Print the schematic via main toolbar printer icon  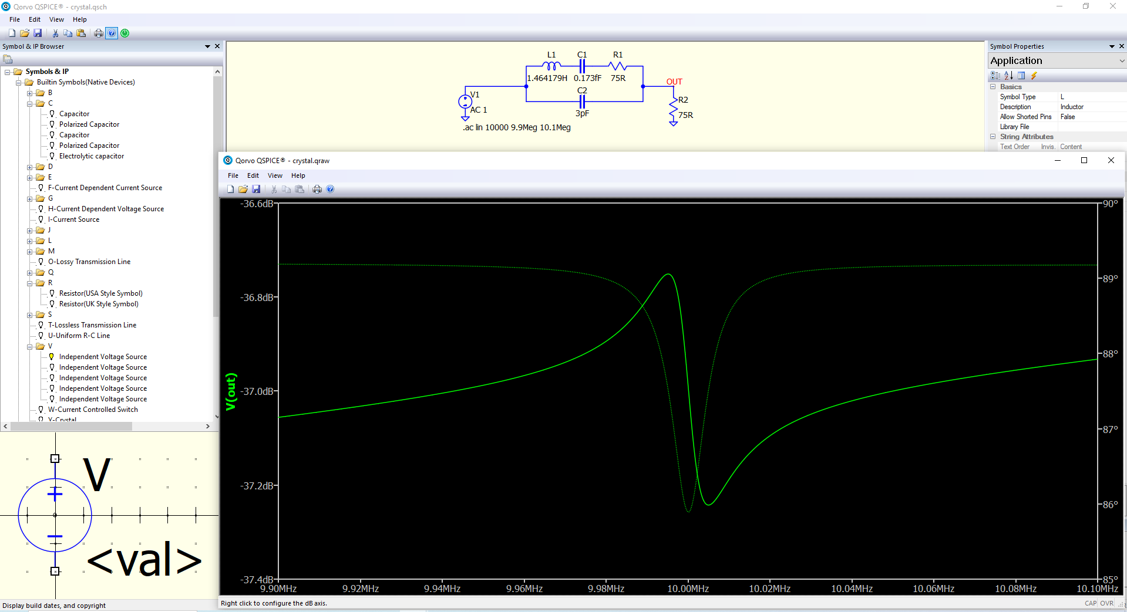click(x=99, y=33)
